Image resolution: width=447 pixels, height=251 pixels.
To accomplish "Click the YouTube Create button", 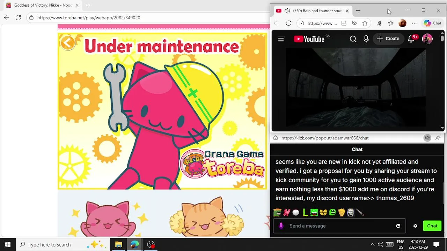I will pyautogui.click(x=388, y=39).
